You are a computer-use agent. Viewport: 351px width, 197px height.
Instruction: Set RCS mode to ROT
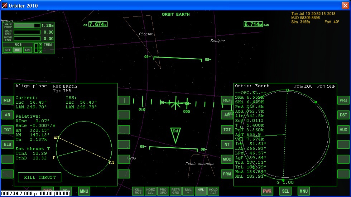pyautogui.click(x=18, y=50)
